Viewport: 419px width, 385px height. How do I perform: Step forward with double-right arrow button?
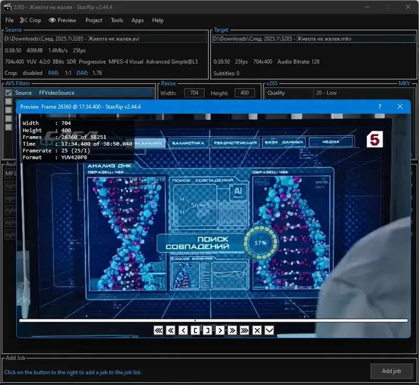pos(232,331)
